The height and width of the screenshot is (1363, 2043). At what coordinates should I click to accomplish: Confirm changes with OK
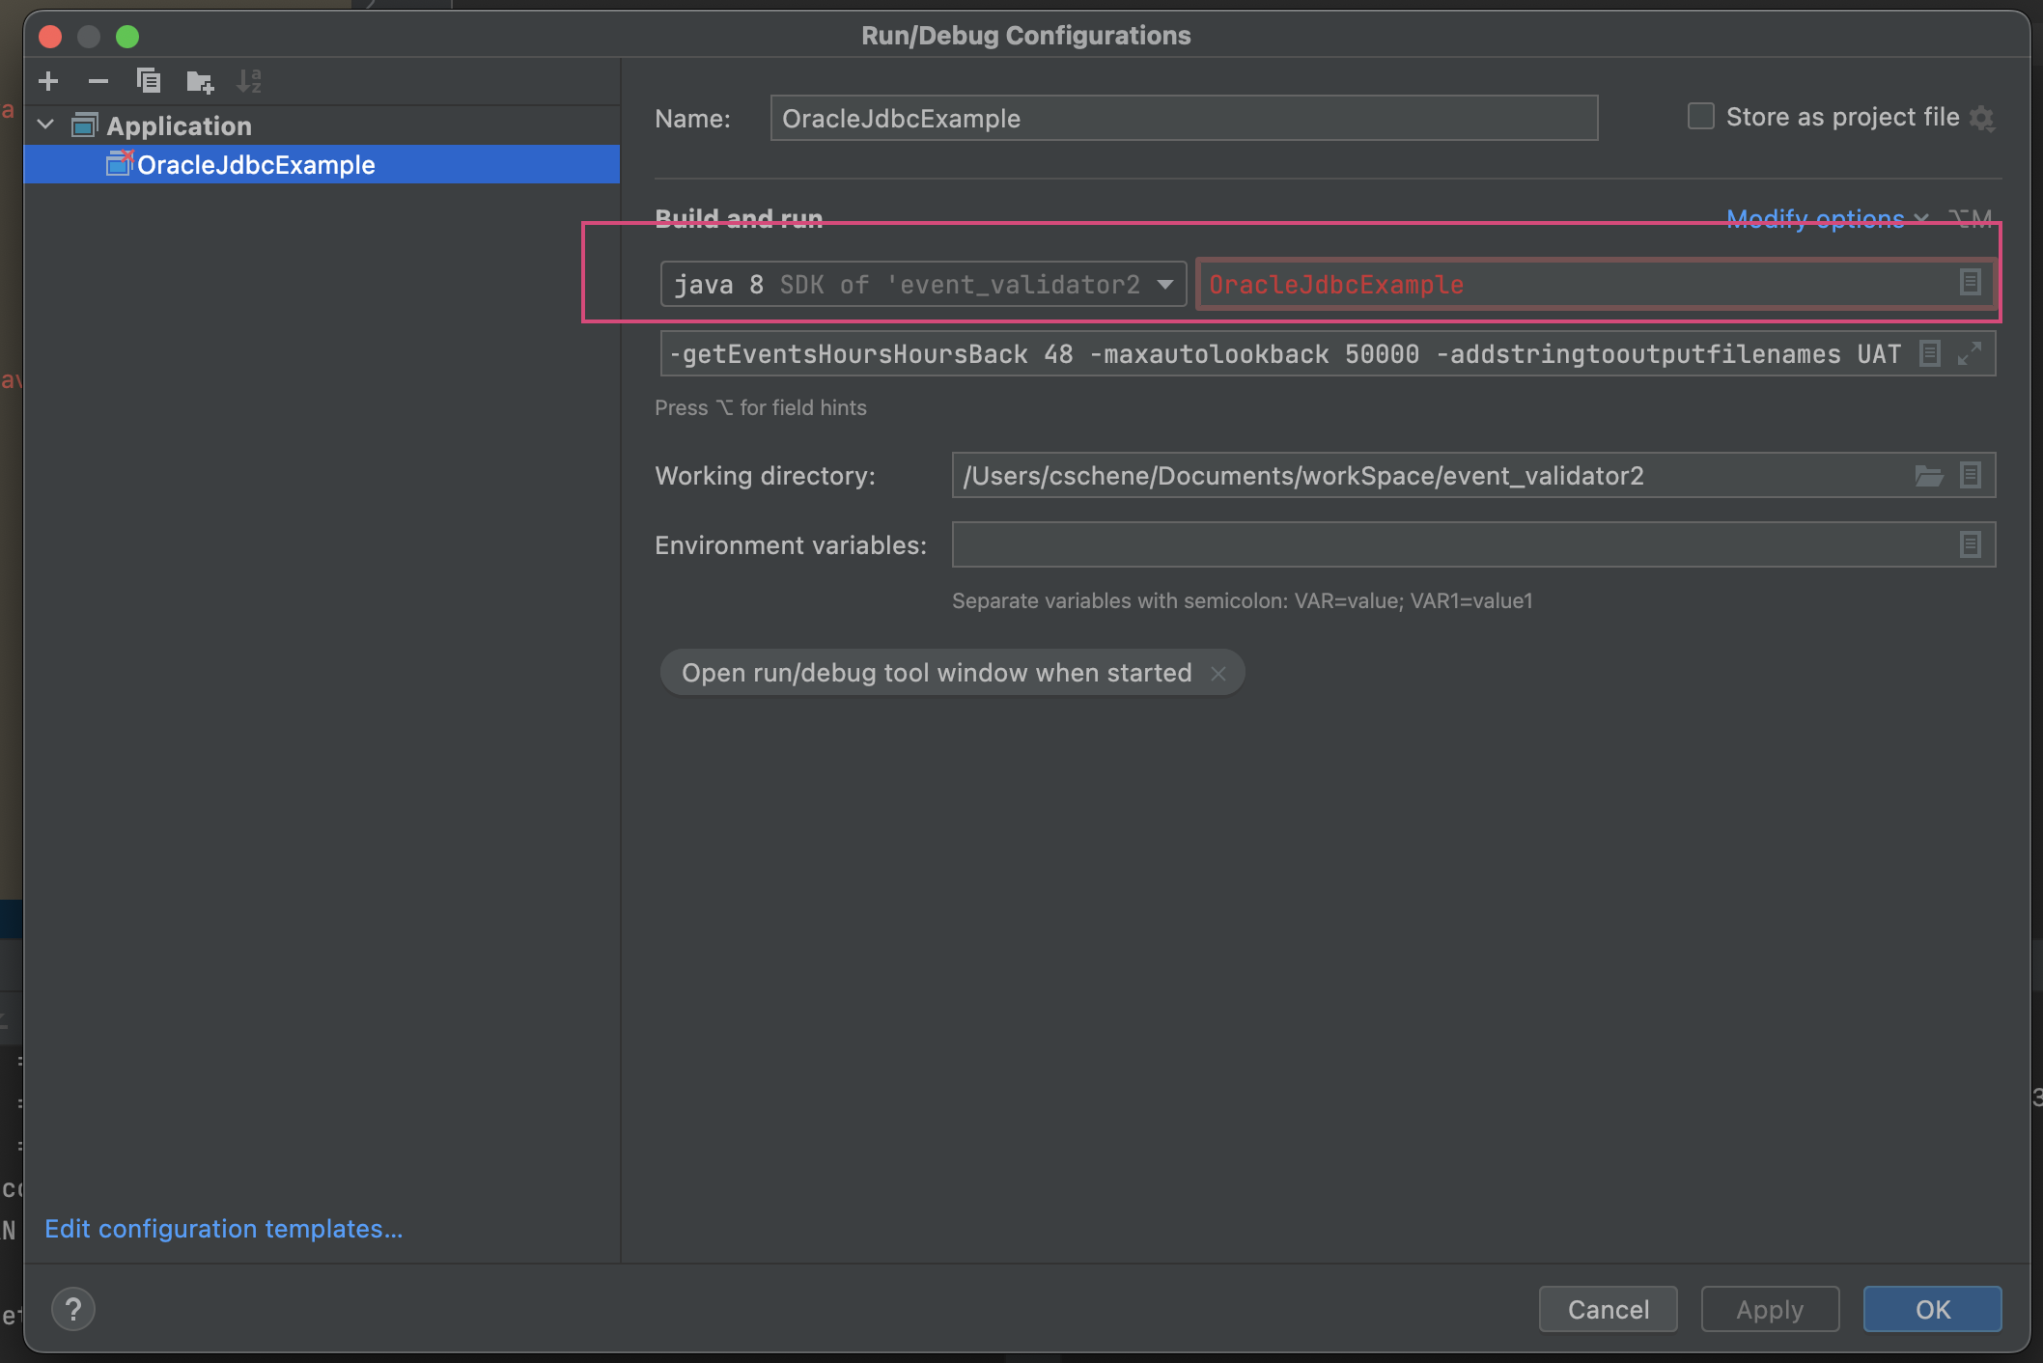[1931, 1309]
